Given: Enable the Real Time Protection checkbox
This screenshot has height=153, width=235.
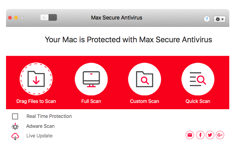Looking at the screenshot, I should click(x=15, y=116).
